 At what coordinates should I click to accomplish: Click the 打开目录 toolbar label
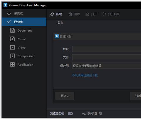pos(114,14)
